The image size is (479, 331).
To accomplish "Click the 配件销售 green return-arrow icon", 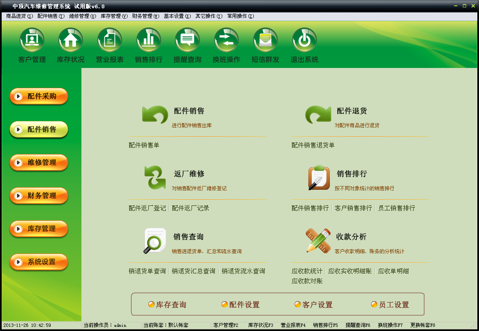I will click(155, 114).
